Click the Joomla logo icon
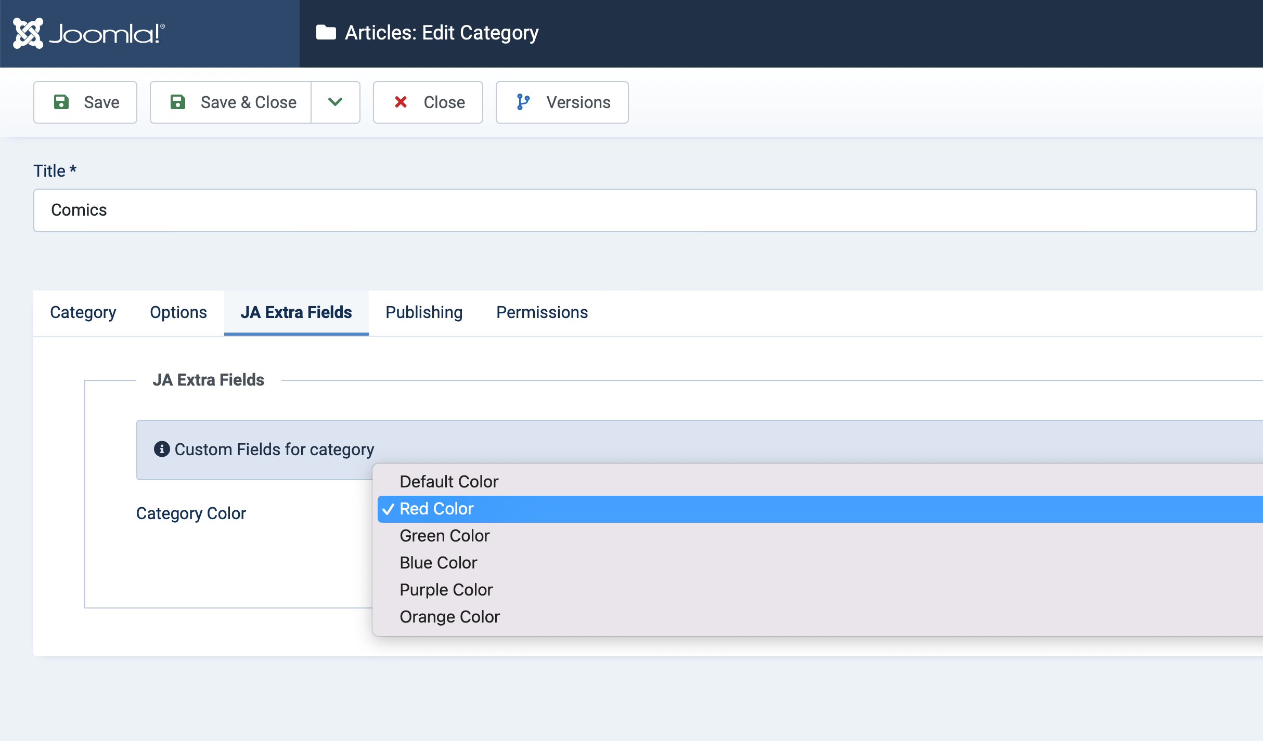 [x=28, y=33]
